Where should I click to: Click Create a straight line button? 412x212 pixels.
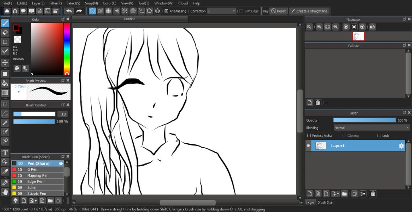click(x=309, y=11)
